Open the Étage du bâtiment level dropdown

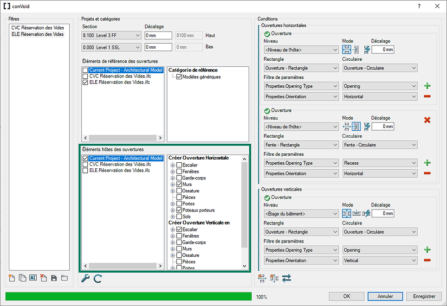(301, 214)
